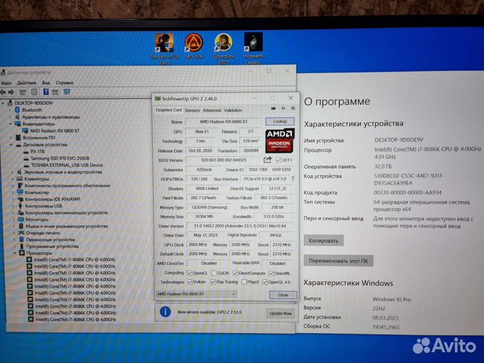Click Device Manager help toolbar icon
The height and width of the screenshot is (363, 484).
point(46,91)
